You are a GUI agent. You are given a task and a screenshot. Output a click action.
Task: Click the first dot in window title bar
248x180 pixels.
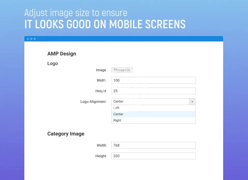pyautogui.click(x=28, y=39)
